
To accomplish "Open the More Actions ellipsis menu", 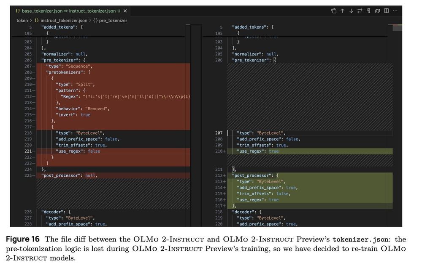I will pyautogui.click(x=395, y=11).
